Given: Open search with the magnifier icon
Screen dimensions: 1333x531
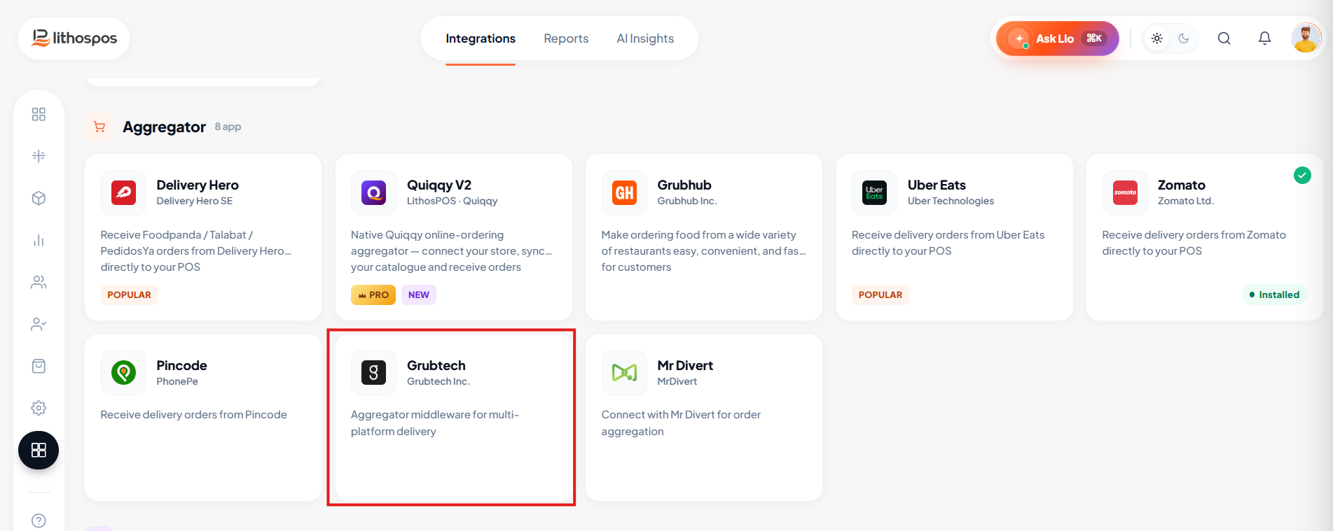Looking at the screenshot, I should (x=1224, y=38).
